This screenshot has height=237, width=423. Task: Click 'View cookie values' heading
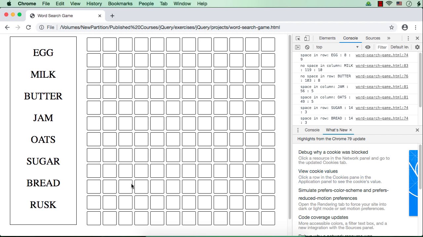[318, 171]
